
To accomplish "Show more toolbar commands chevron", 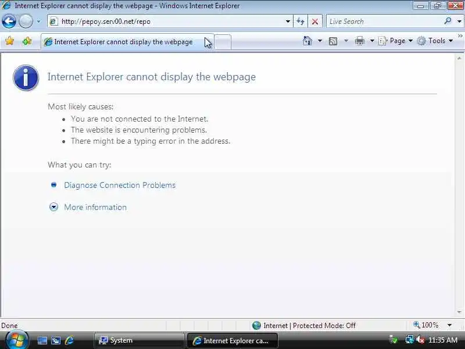I will click(x=460, y=36).
